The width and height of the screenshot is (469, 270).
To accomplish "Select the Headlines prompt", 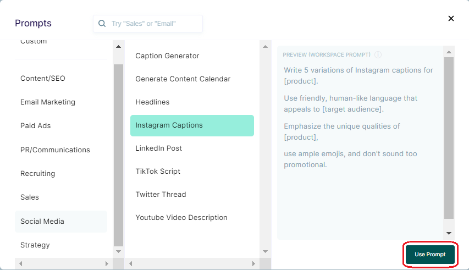I will point(152,102).
